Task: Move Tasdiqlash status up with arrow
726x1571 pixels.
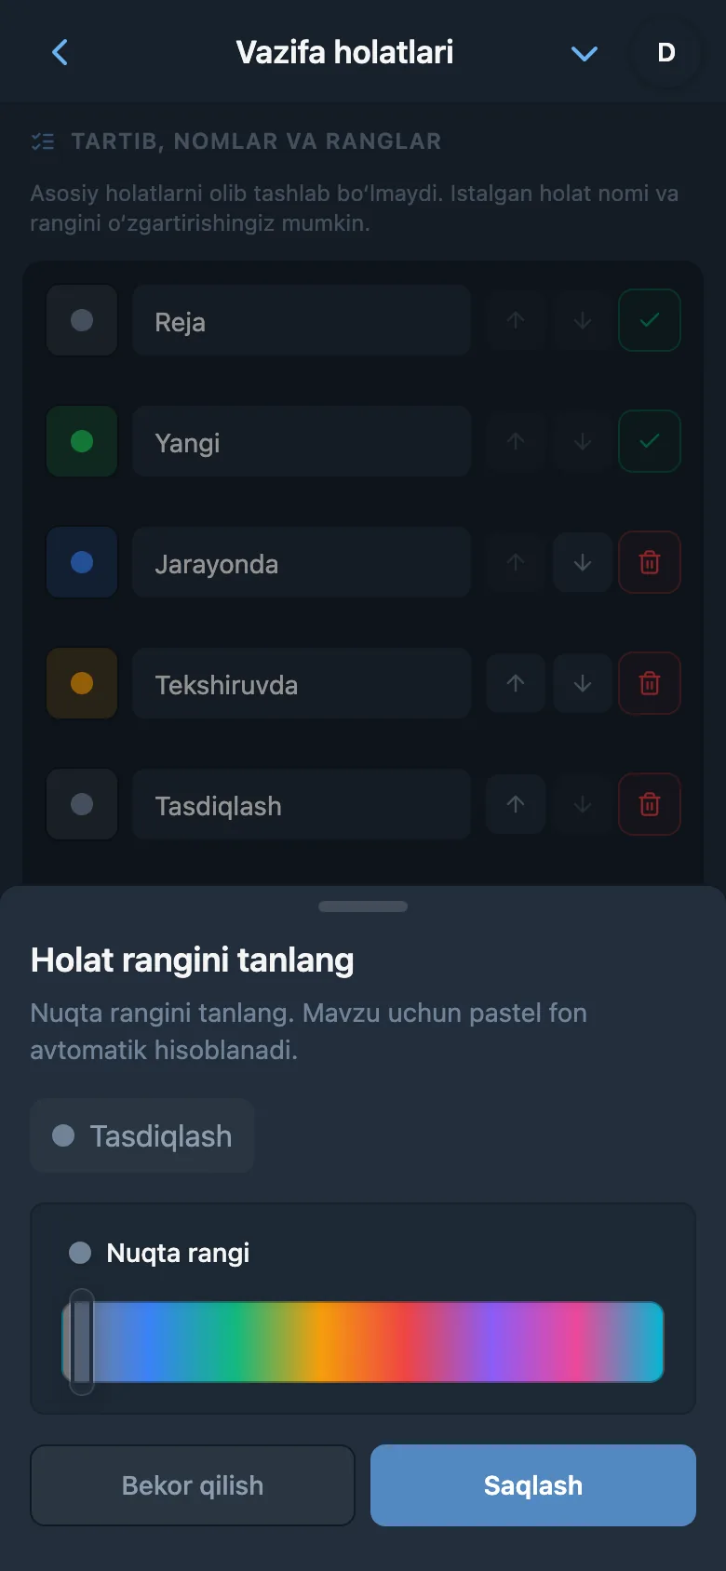Action: [x=516, y=804]
